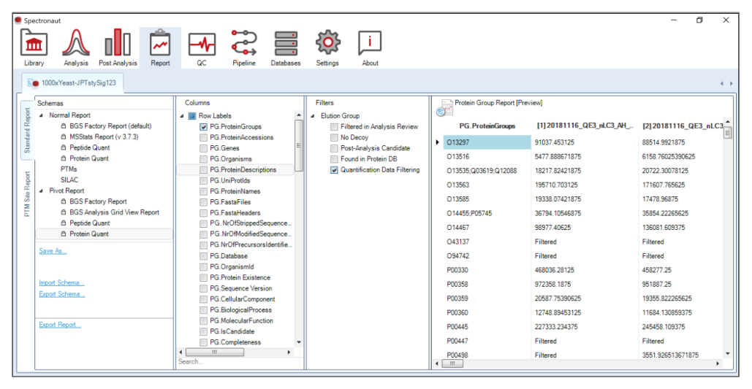This screenshot has width=752, height=389.
Task: Open the QC monitor icon
Action: [202, 44]
